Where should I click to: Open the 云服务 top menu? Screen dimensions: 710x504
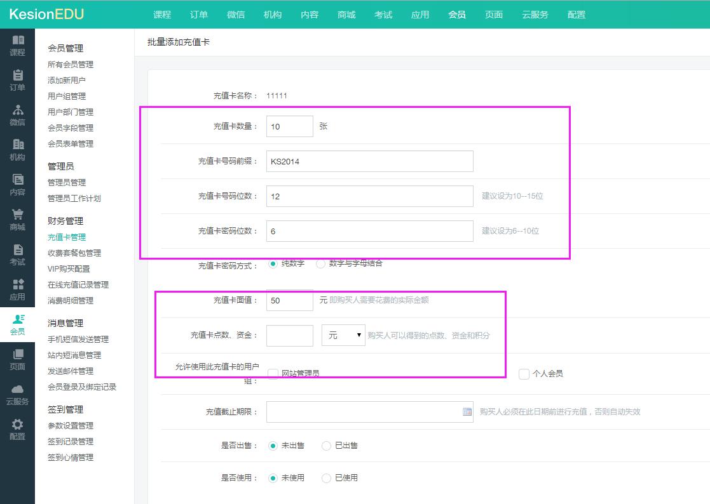tap(535, 15)
